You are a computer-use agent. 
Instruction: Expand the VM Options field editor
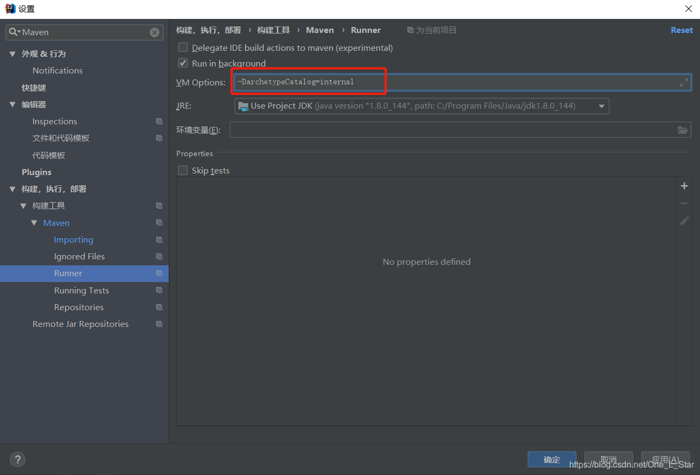point(684,82)
